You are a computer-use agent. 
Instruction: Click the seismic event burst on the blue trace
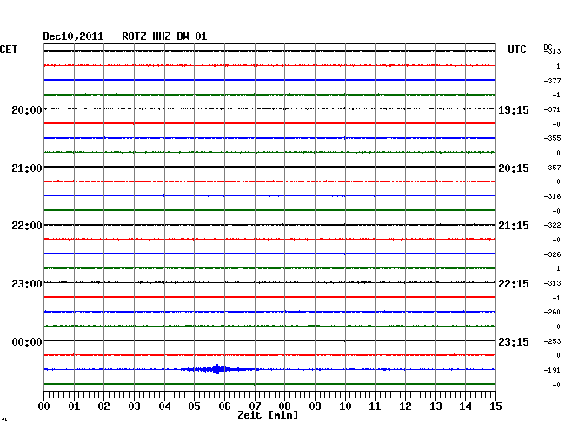pyautogui.click(x=217, y=369)
